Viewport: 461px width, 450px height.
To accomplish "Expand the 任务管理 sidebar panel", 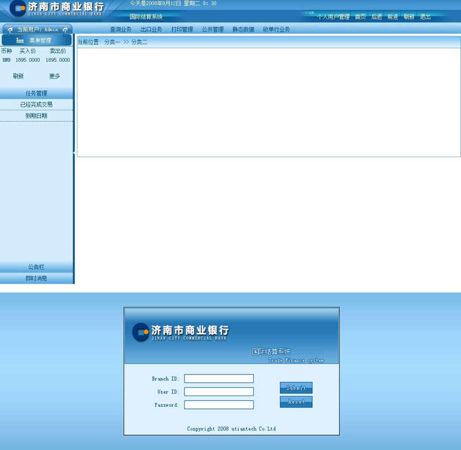I will pos(36,93).
